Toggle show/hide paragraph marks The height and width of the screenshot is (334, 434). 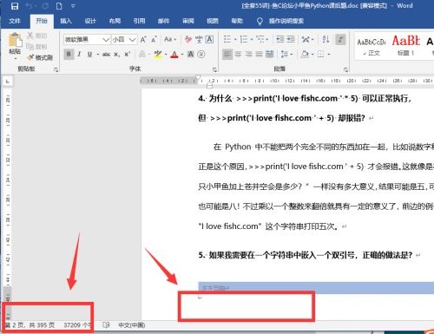tap(340, 40)
